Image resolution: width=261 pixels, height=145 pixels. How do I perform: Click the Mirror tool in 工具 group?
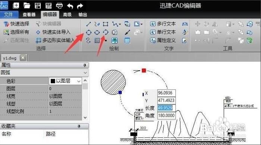(x=215, y=24)
